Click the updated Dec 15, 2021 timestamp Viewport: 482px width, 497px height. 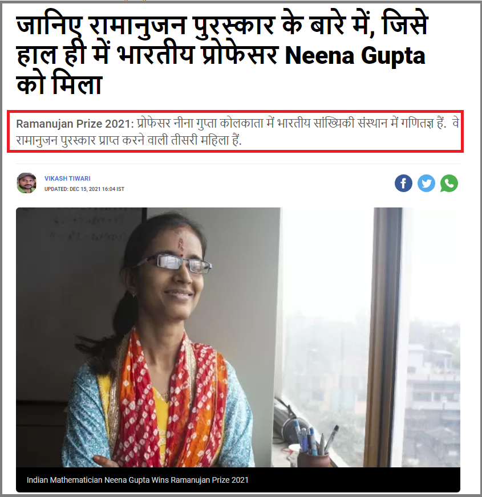point(84,189)
